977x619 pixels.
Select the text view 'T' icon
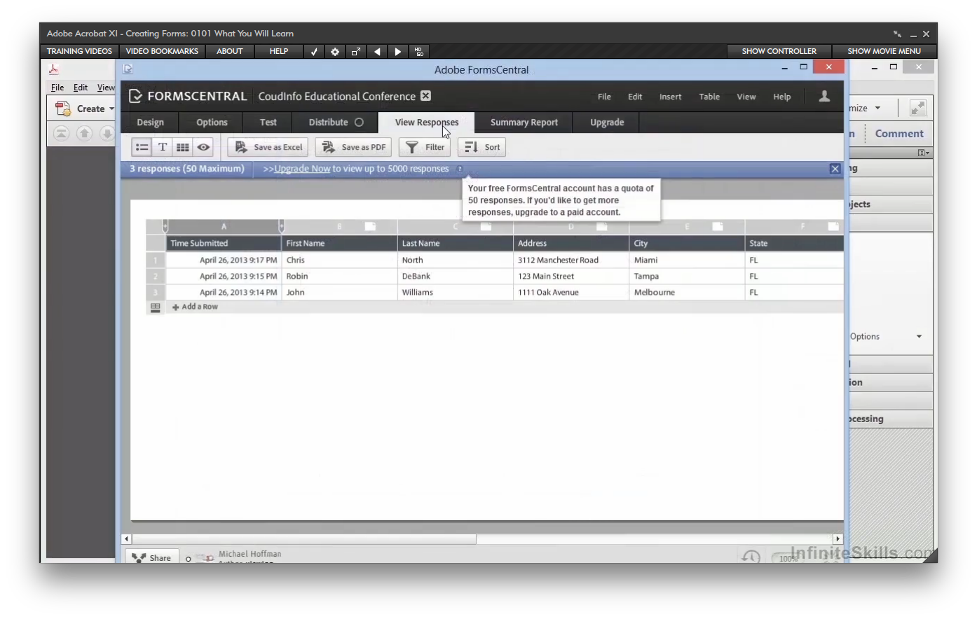(x=163, y=147)
